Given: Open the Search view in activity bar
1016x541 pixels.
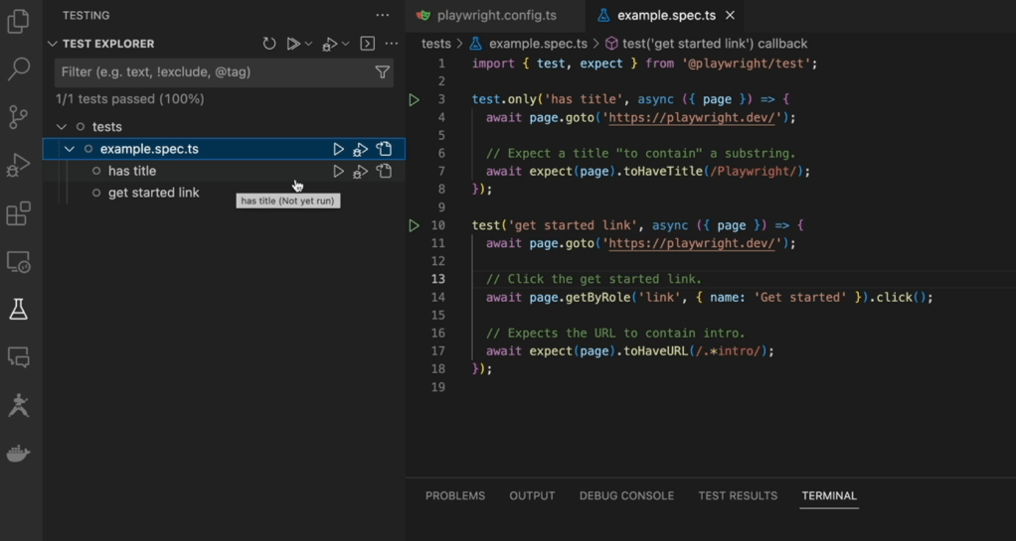Looking at the screenshot, I should 18,68.
